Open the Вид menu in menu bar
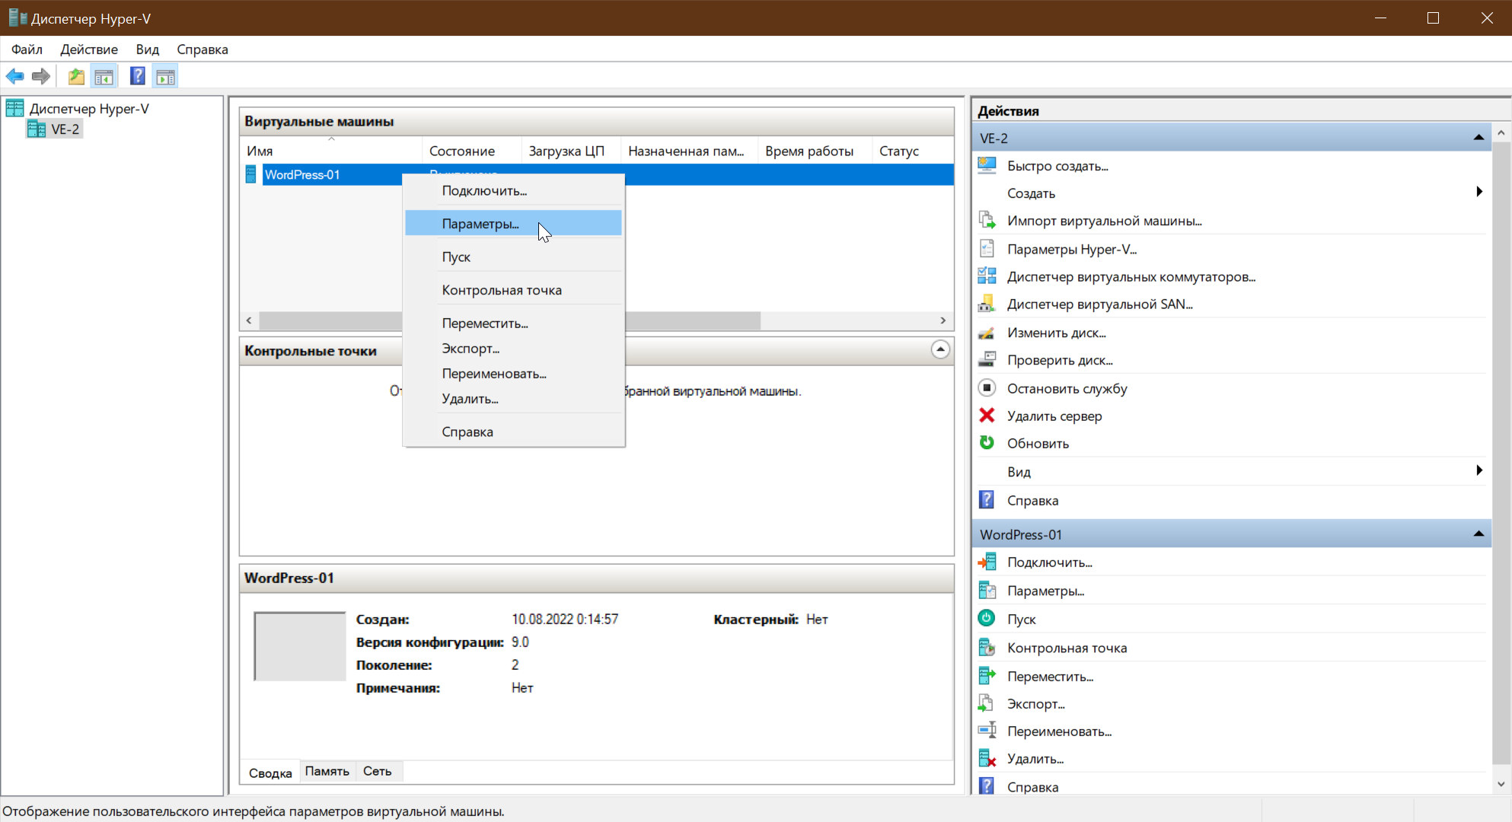Image resolution: width=1512 pixels, height=822 pixels. point(148,49)
